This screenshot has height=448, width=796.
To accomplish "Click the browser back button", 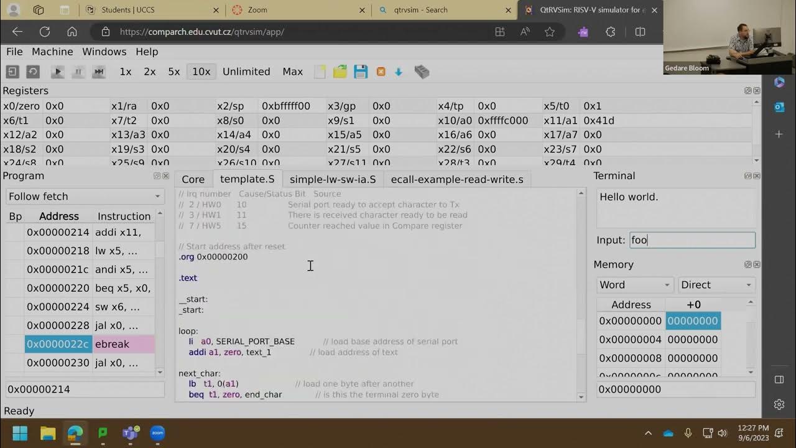I will [17, 32].
